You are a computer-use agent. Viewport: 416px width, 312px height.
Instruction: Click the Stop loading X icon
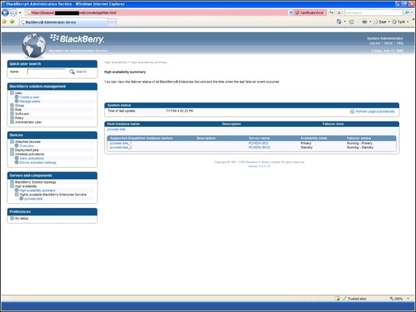[339, 13]
